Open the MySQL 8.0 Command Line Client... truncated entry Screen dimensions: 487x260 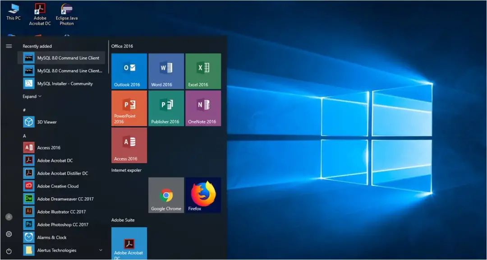tap(61, 70)
